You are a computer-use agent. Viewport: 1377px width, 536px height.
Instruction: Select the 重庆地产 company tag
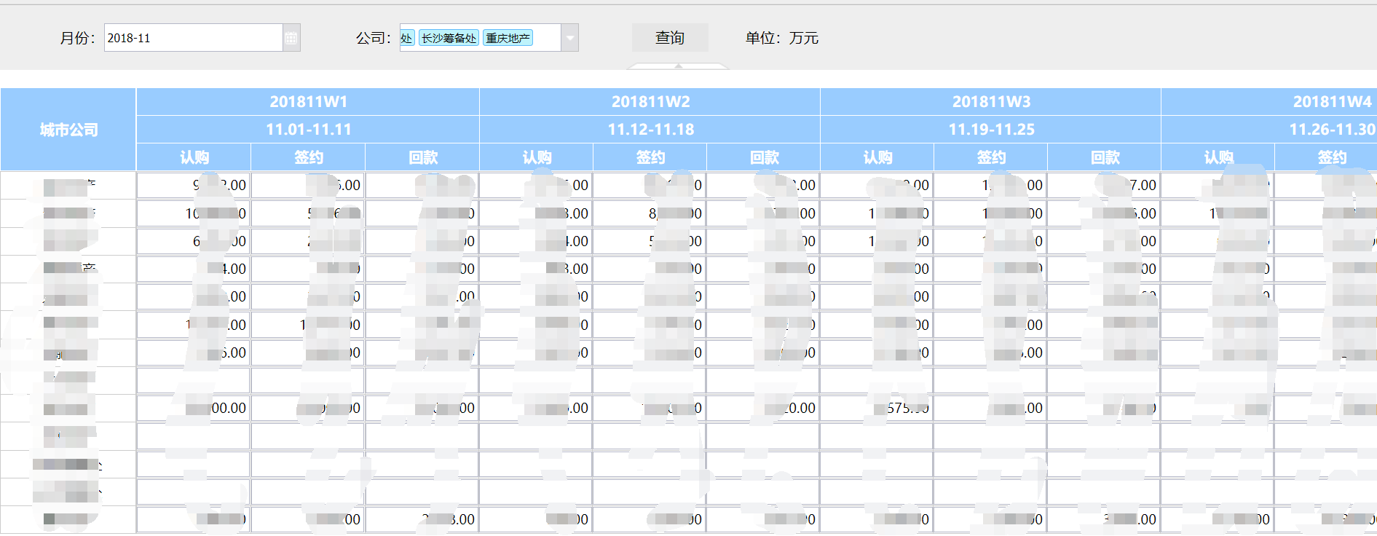(508, 38)
